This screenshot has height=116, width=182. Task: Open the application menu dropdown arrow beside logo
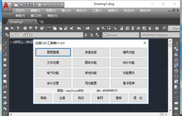point(10,7)
